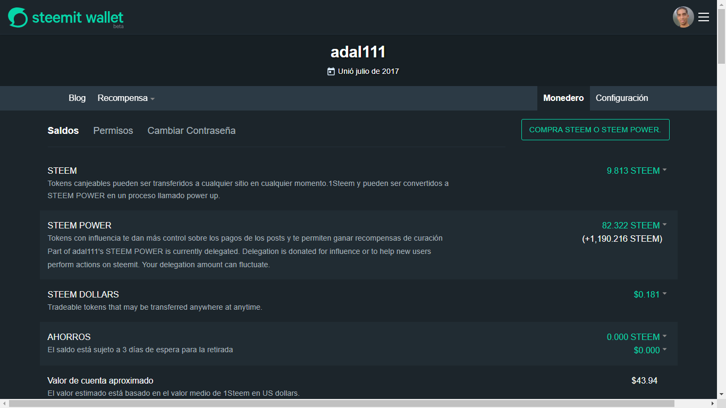
Task: Click the $43.94 account value
Action: point(644,381)
